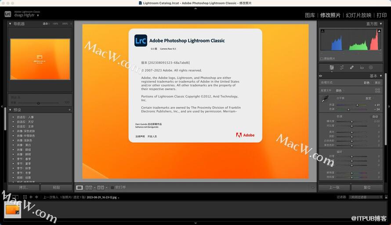Go back with filmstrip left arrow

coord(31,197)
